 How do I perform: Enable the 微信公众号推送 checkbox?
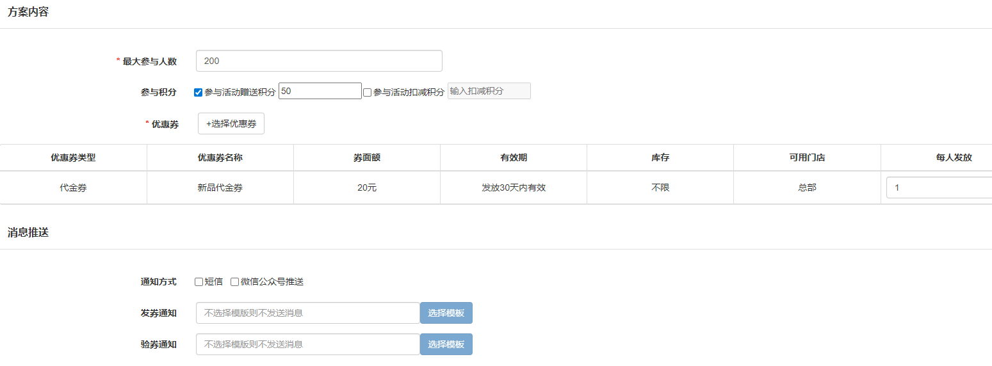tap(235, 282)
